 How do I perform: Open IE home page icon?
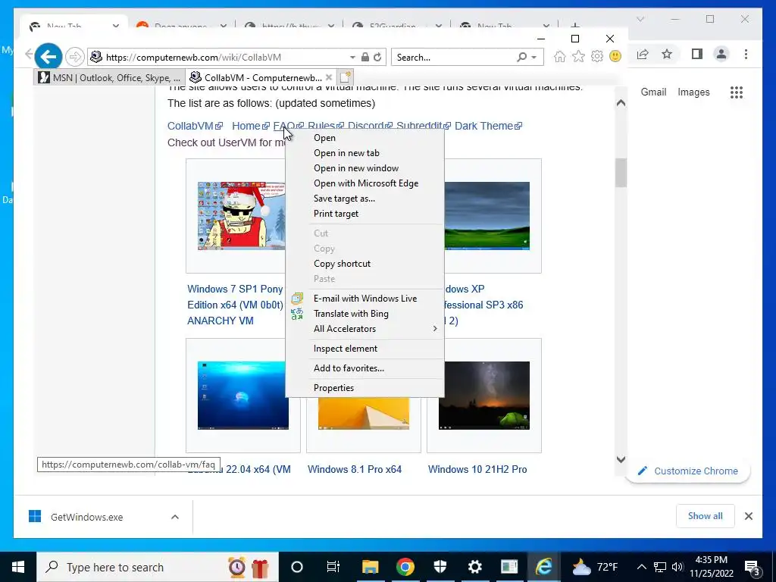pyautogui.click(x=560, y=56)
